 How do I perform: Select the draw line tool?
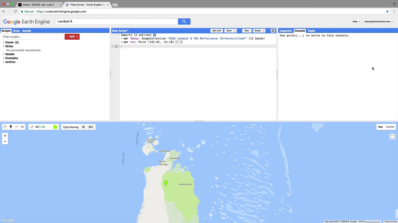16,127
